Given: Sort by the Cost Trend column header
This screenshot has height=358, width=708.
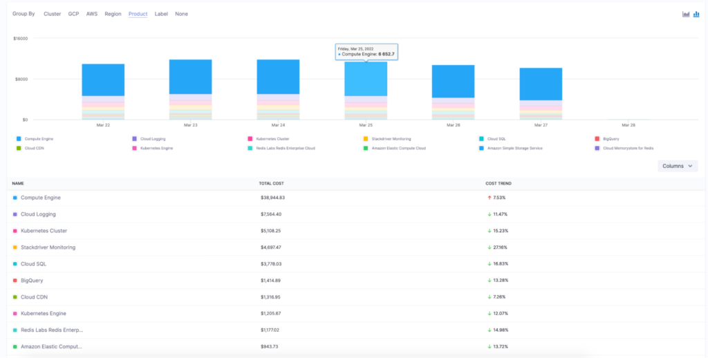Looking at the screenshot, I should 499,184.
